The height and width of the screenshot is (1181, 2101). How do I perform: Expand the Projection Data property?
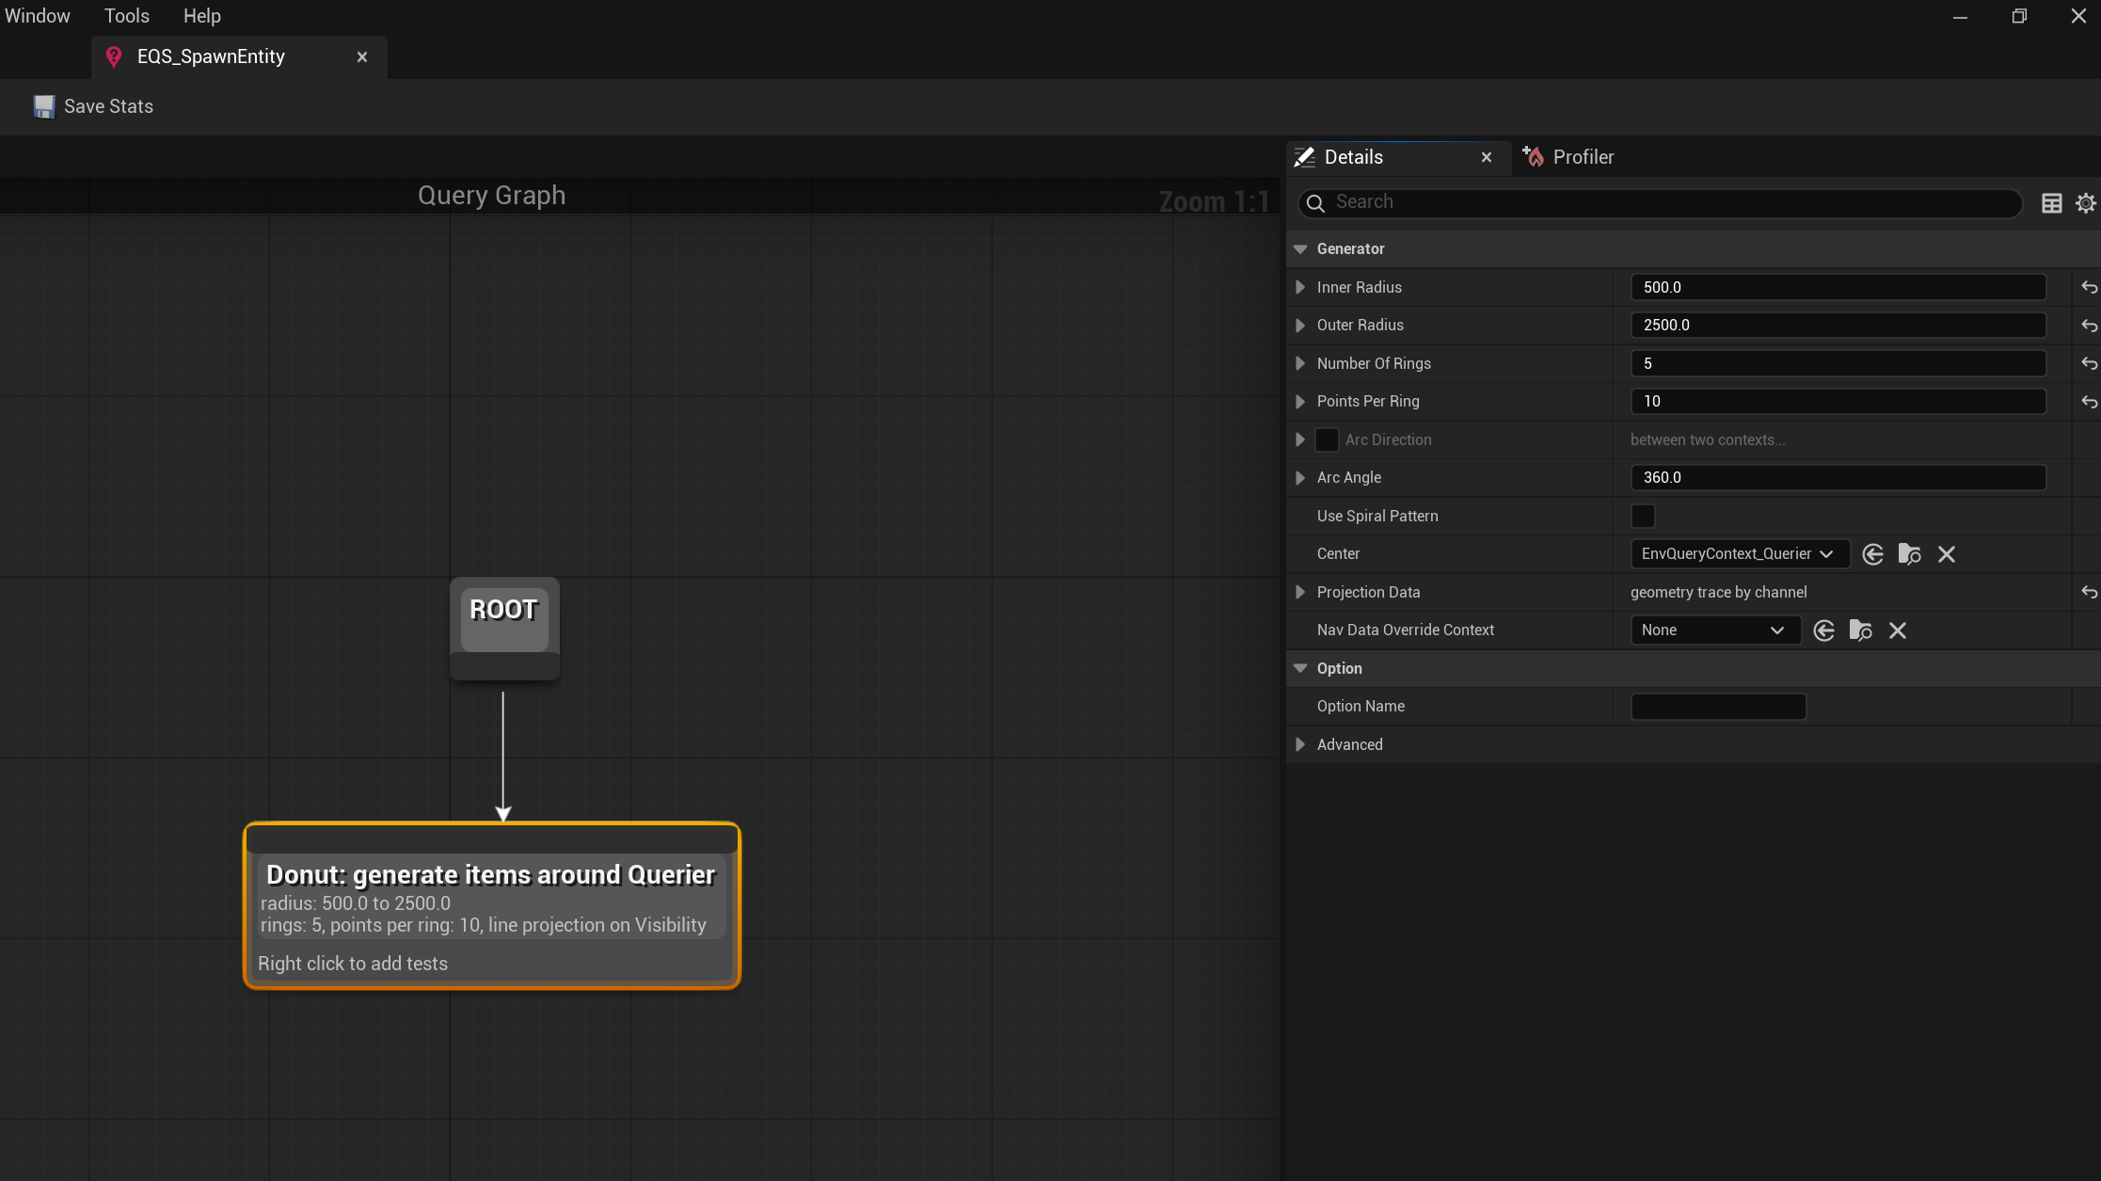[x=1300, y=592]
